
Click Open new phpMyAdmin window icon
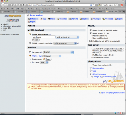point(100,93)
